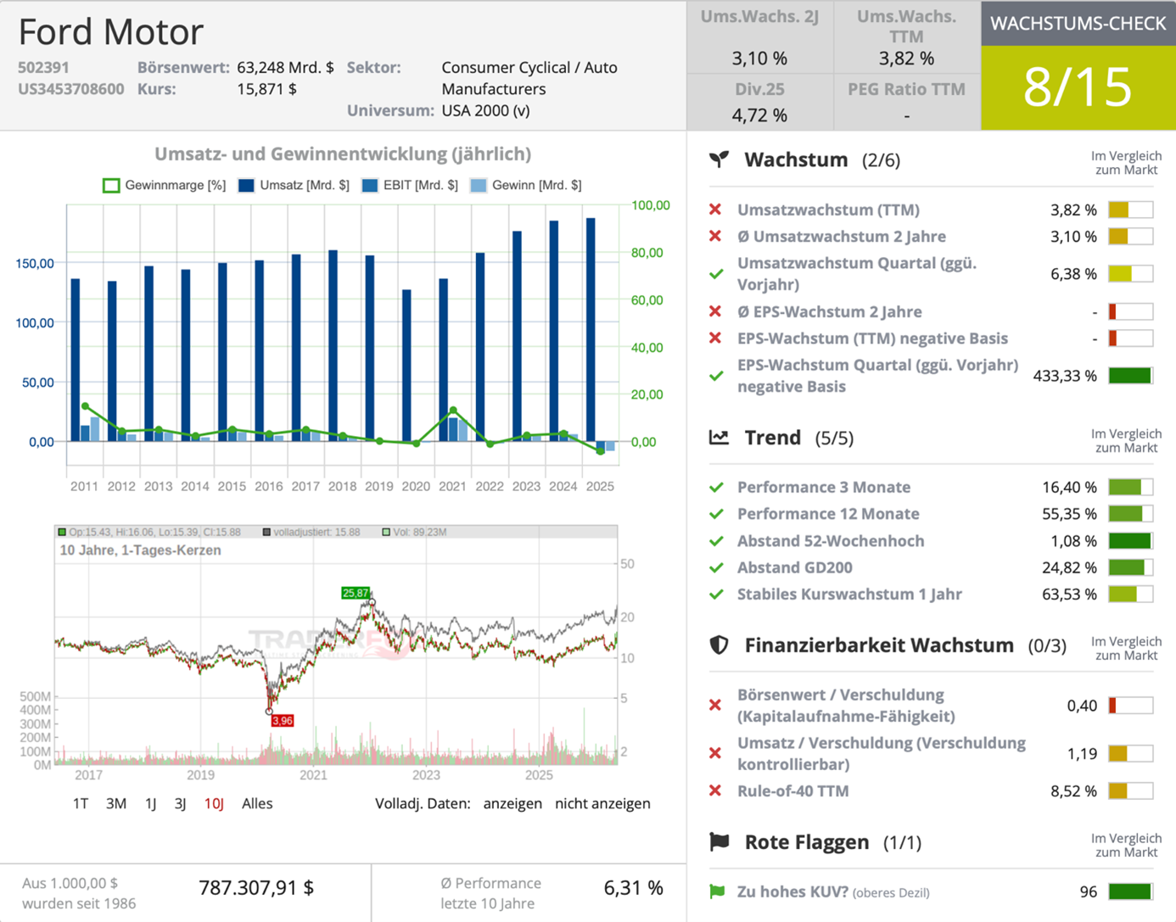This screenshot has height=922, width=1176.
Task: Click the Kurs value 15,871 $
Action: point(266,89)
